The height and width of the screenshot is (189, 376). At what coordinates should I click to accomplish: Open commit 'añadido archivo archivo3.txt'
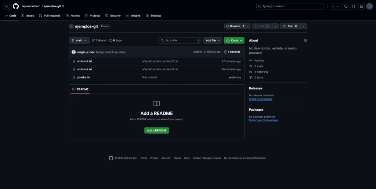point(160,69)
